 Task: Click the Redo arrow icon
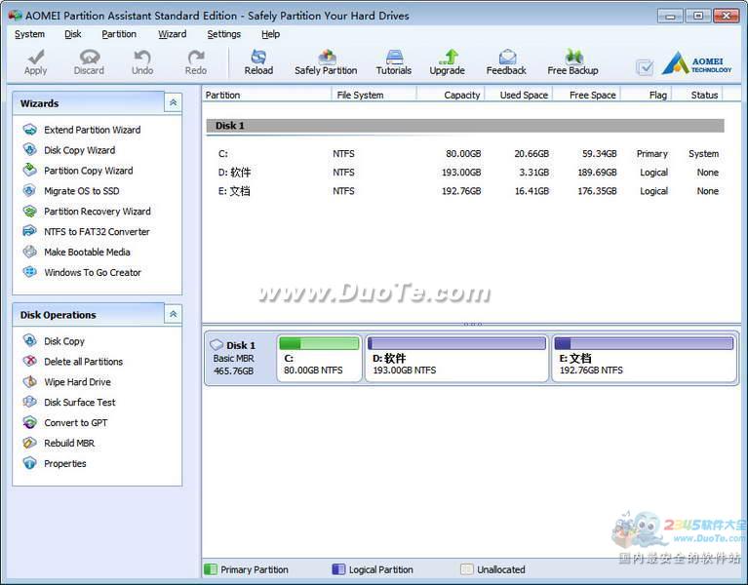196,58
